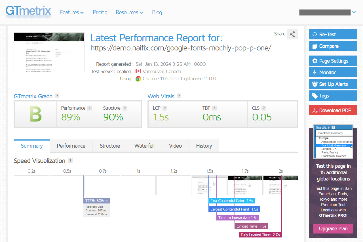Open help icon next to Speed Visualization
This screenshot has height=242, width=363.
coord(70,160)
